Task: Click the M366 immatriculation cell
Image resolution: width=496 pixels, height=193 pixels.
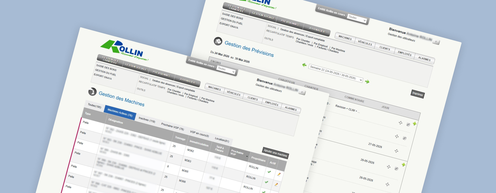Action: point(182,181)
